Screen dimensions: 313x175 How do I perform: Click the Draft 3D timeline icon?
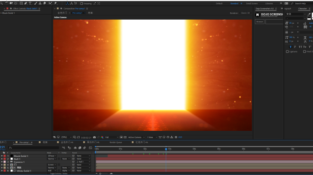pyautogui.click(x=70, y=148)
